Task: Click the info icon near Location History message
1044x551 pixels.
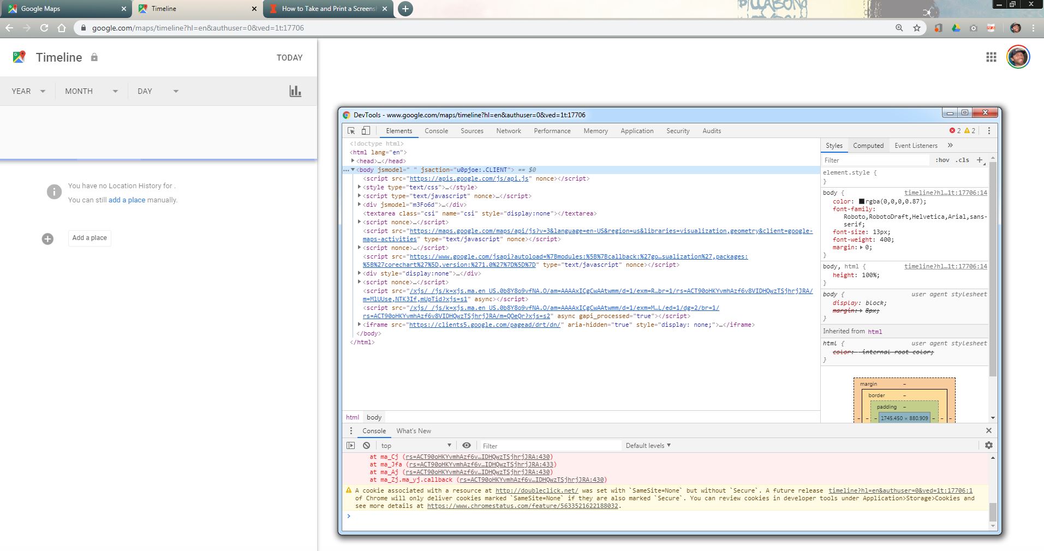Action: [x=54, y=192]
